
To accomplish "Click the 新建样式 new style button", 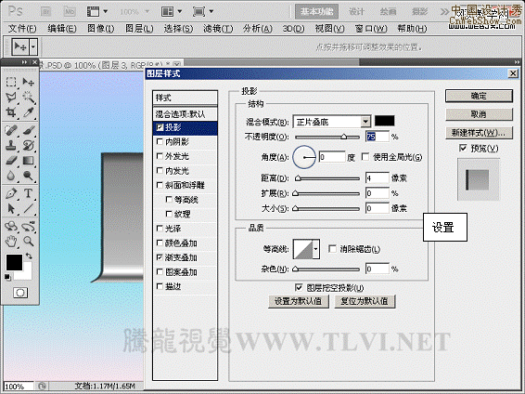I will (479, 133).
